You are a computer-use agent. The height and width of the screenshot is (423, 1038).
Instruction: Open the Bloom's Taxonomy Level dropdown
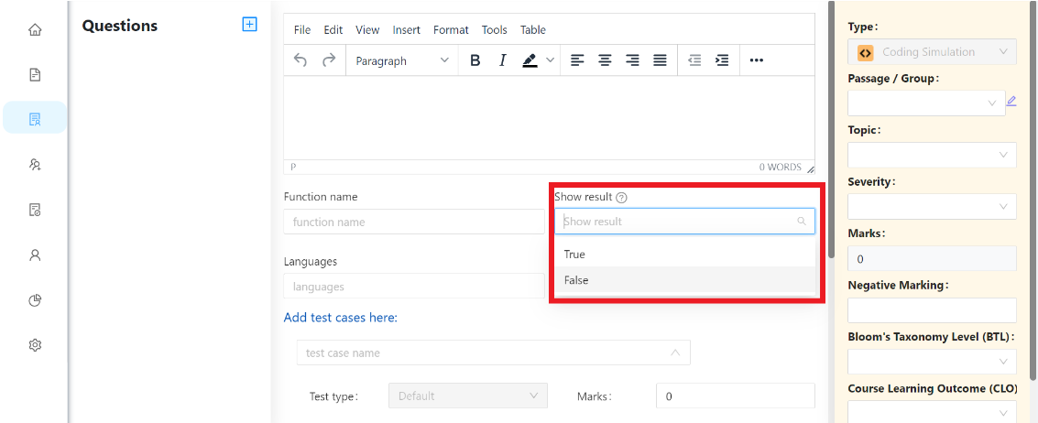[932, 362]
